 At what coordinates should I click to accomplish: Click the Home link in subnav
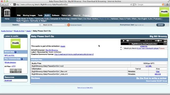point(7,19)
